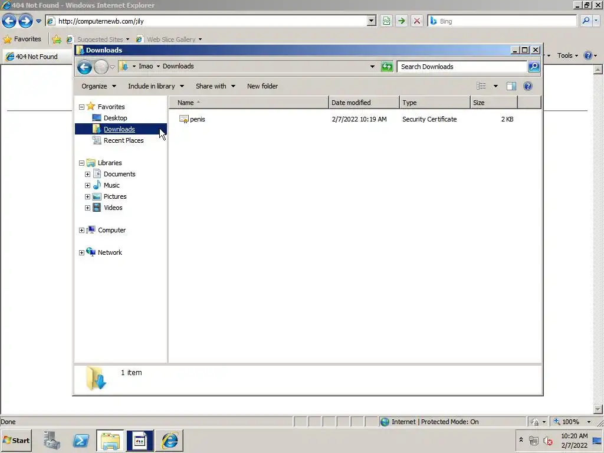Click the red Stop button in IE
The width and height of the screenshot is (604, 453).
pos(417,21)
